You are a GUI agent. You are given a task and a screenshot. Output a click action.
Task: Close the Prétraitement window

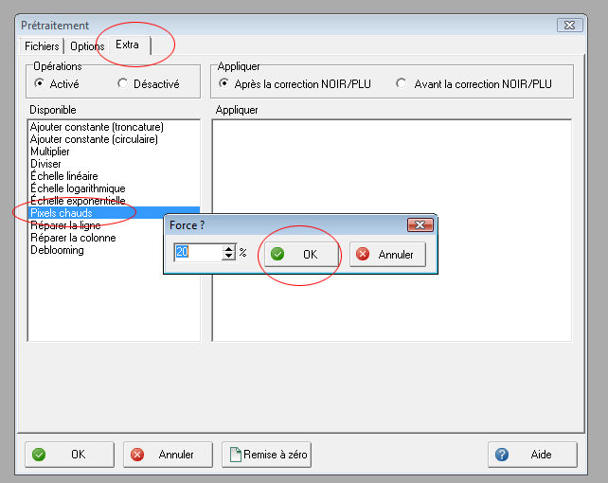pyautogui.click(x=569, y=26)
